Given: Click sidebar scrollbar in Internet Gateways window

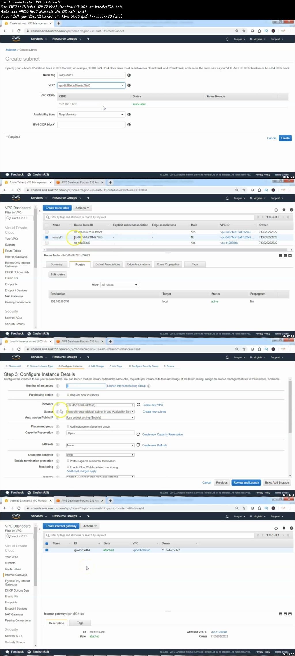Looking at the screenshot, I should [x=35, y=557].
